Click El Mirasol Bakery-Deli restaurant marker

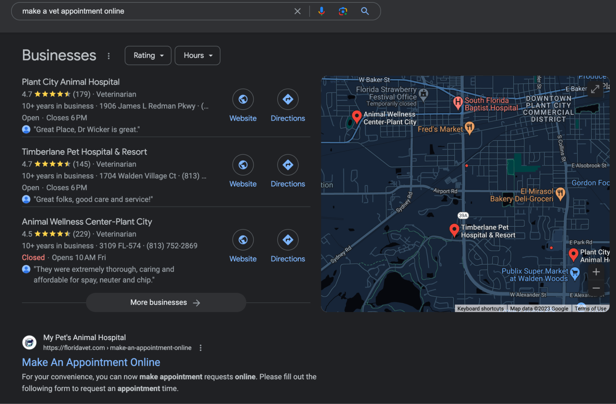(560, 194)
